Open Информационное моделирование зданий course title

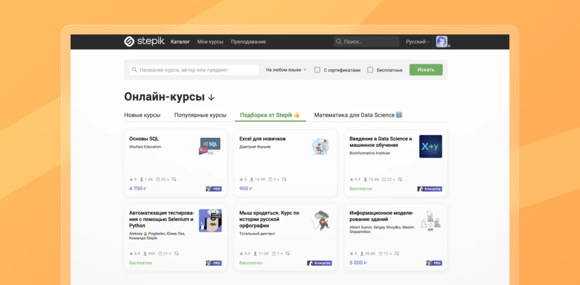click(381, 216)
